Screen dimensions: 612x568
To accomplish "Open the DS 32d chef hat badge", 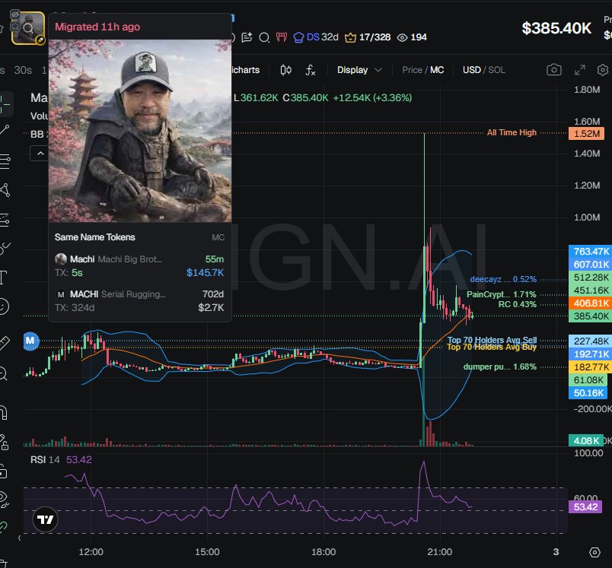I will point(316,37).
